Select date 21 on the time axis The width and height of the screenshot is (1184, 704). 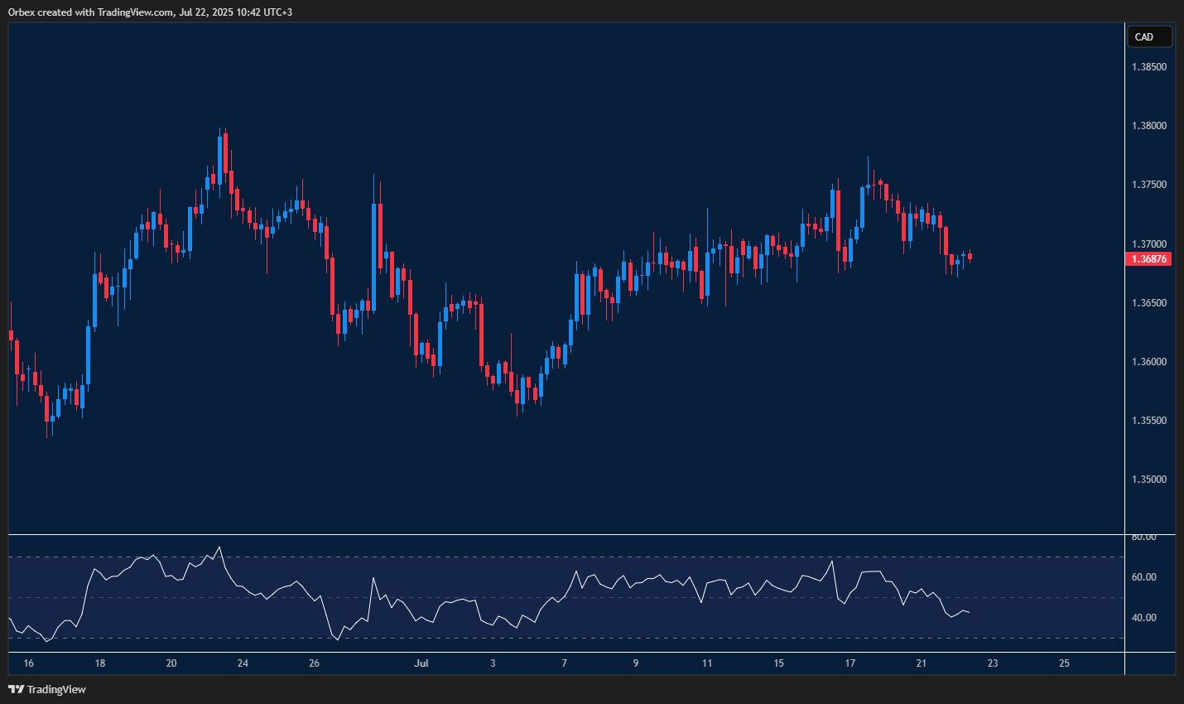click(x=922, y=663)
